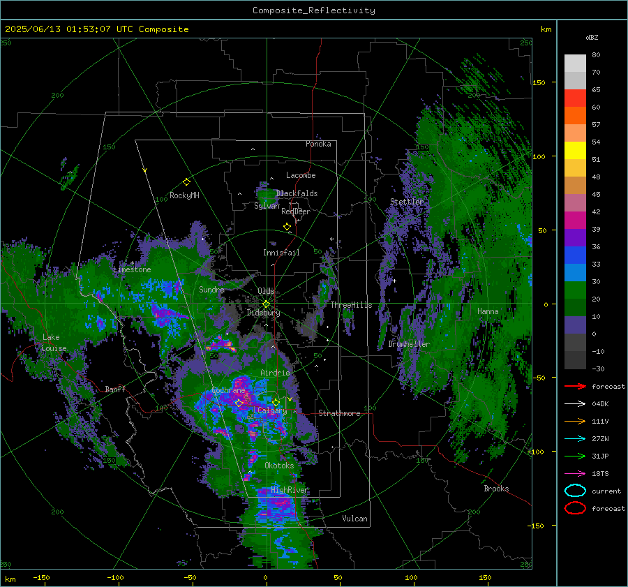Click the cyan 'current' ellipse icon
628x587 pixels.
575,491
